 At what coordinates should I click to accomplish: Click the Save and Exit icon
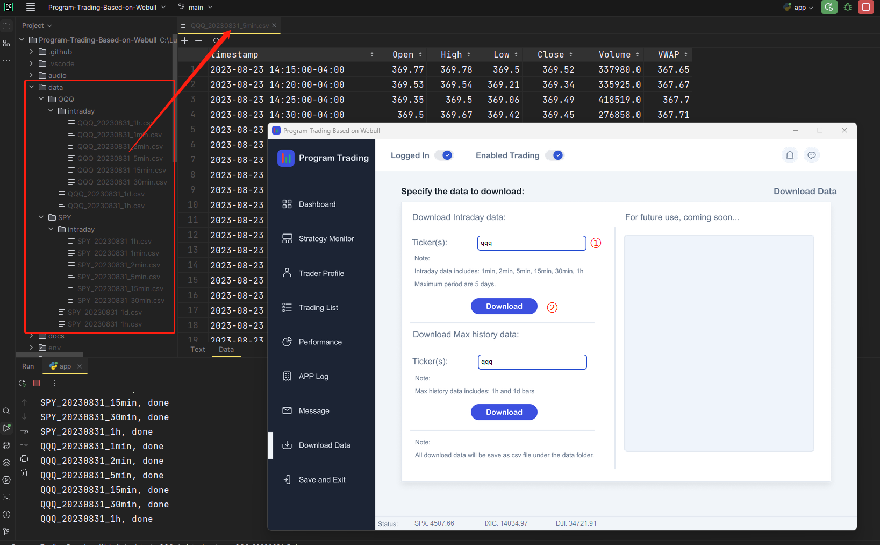click(287, 479)
